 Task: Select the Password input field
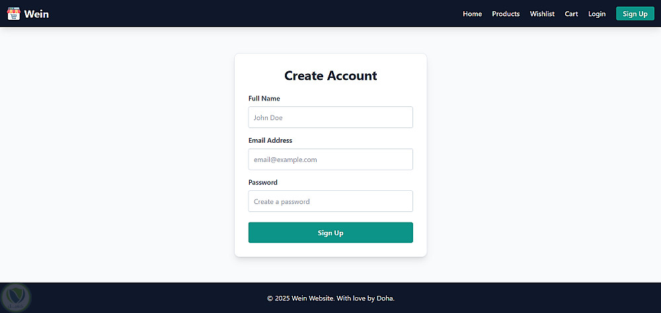click(x=330, y=201)
